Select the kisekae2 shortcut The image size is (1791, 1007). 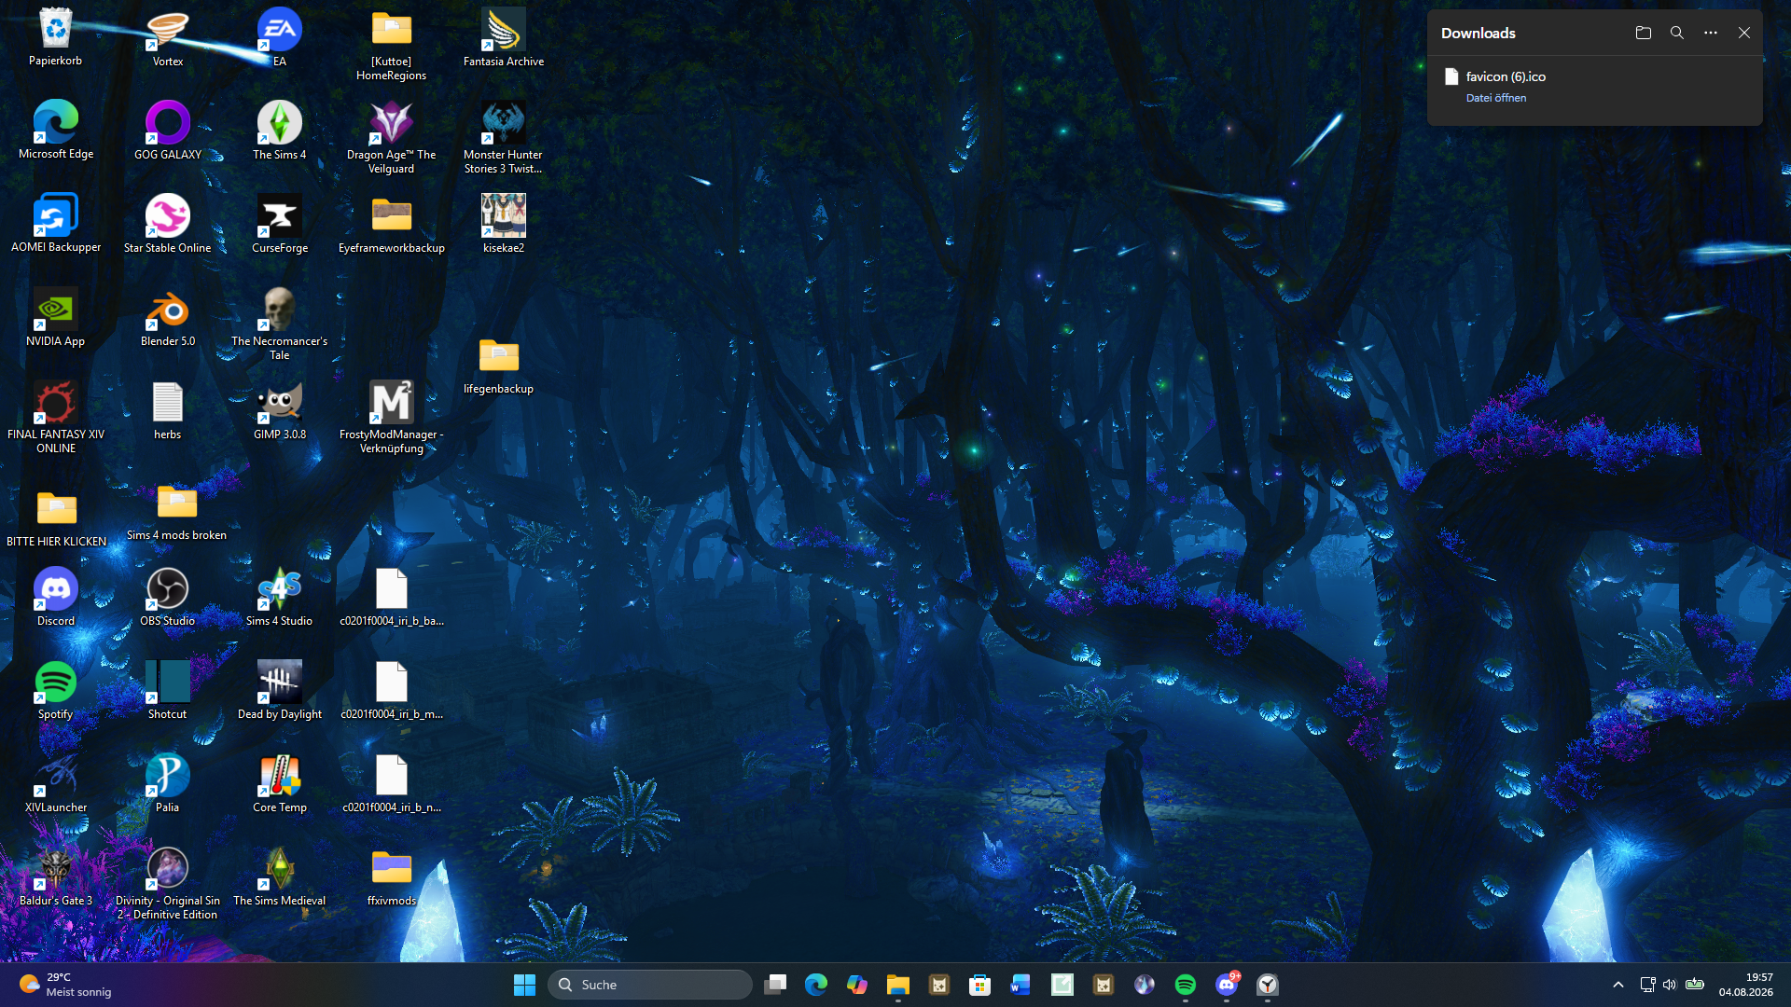coord(504,224)
